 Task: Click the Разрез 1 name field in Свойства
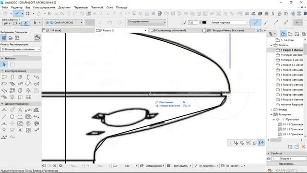click(x=293, y=158)
